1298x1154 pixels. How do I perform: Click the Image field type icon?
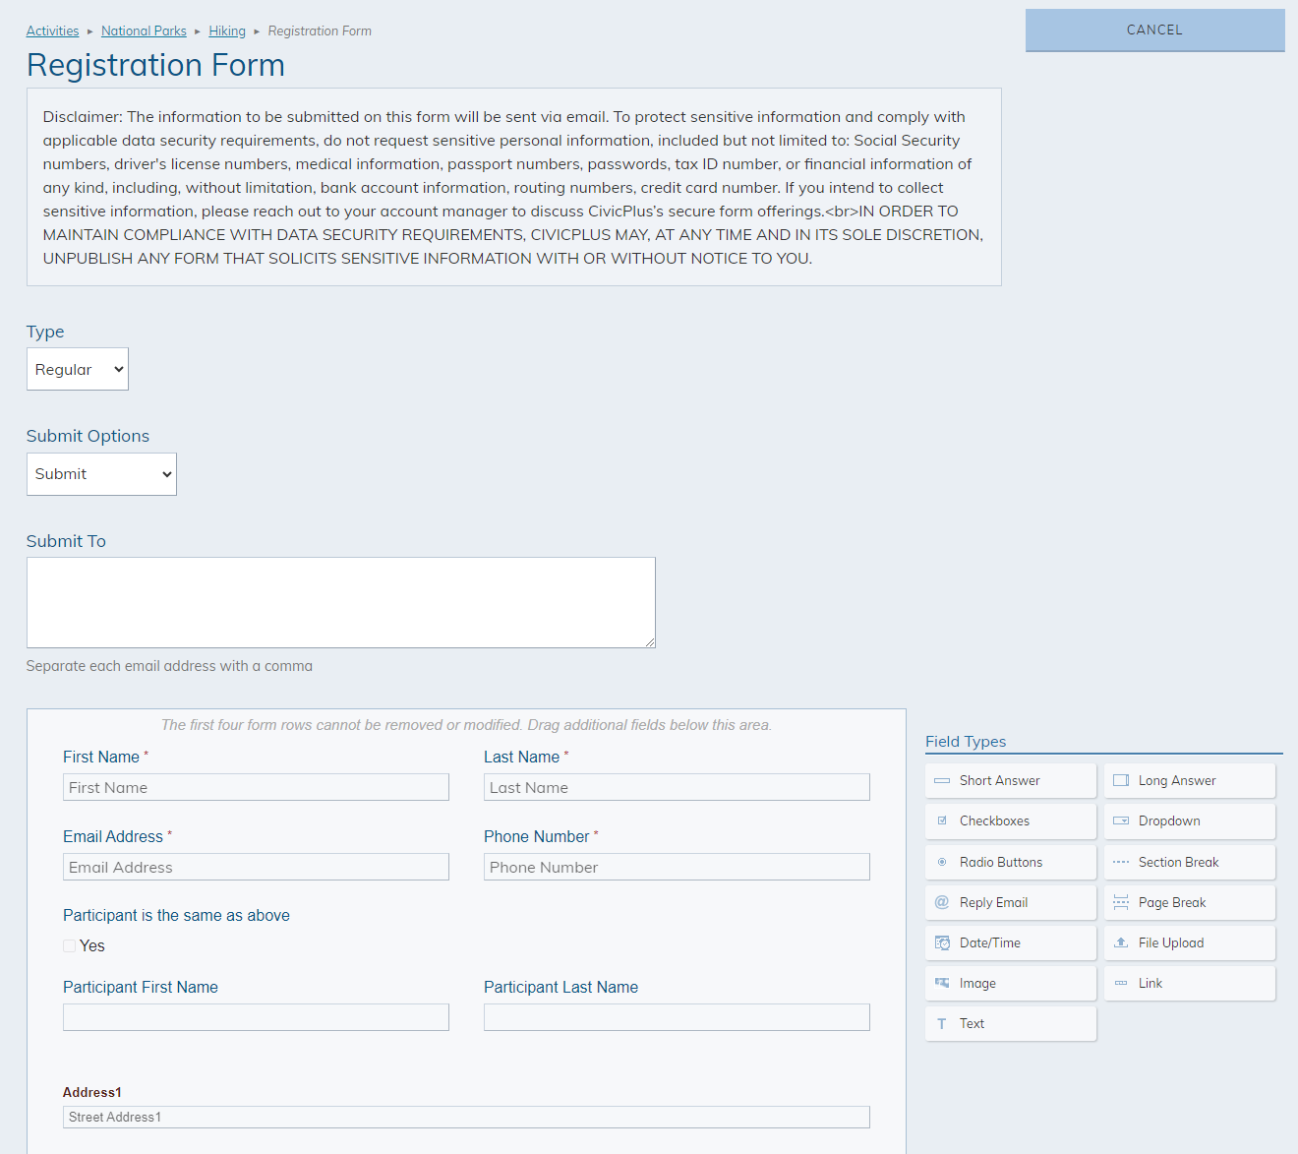[x=942, y=983]
